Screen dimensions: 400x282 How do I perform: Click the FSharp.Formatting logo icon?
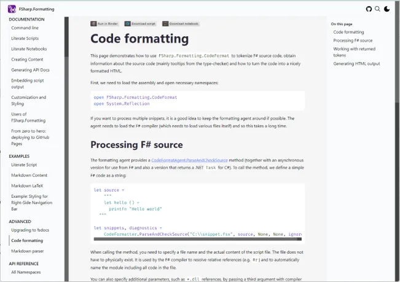(x=12, y=9)
